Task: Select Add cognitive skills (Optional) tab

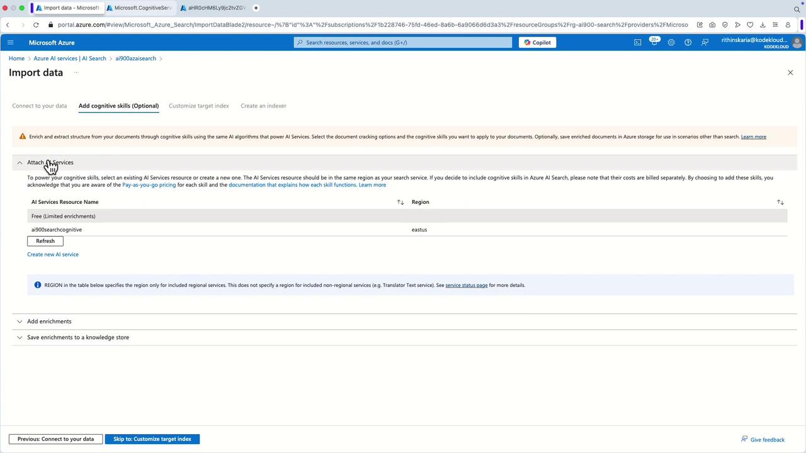Action: [118, 106]
